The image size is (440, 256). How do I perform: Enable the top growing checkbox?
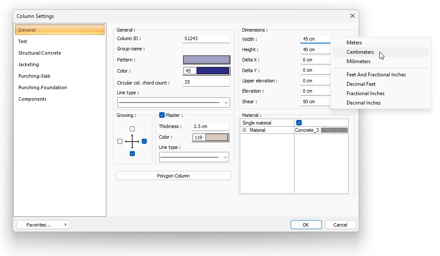132,129
